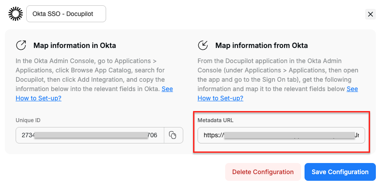Click the Docupilot sunburst logo icon
The height and width of the screenshot is (187, 383).
tap(16, 14)
